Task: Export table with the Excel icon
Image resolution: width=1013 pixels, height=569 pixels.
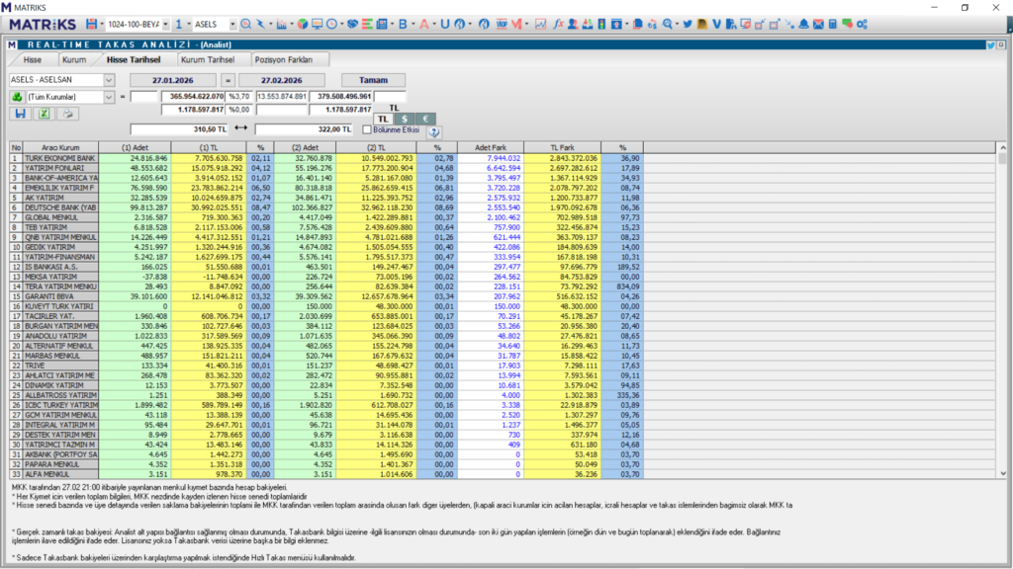Action: [x=44, y=114]
